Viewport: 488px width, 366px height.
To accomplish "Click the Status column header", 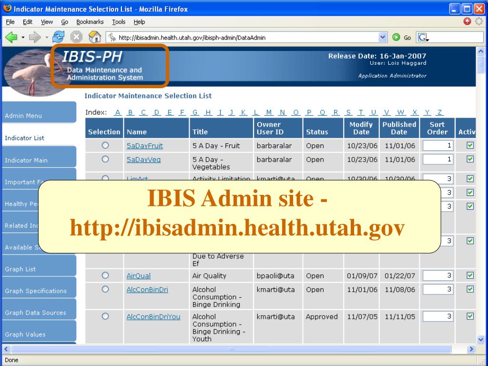I will coord(323,128).
